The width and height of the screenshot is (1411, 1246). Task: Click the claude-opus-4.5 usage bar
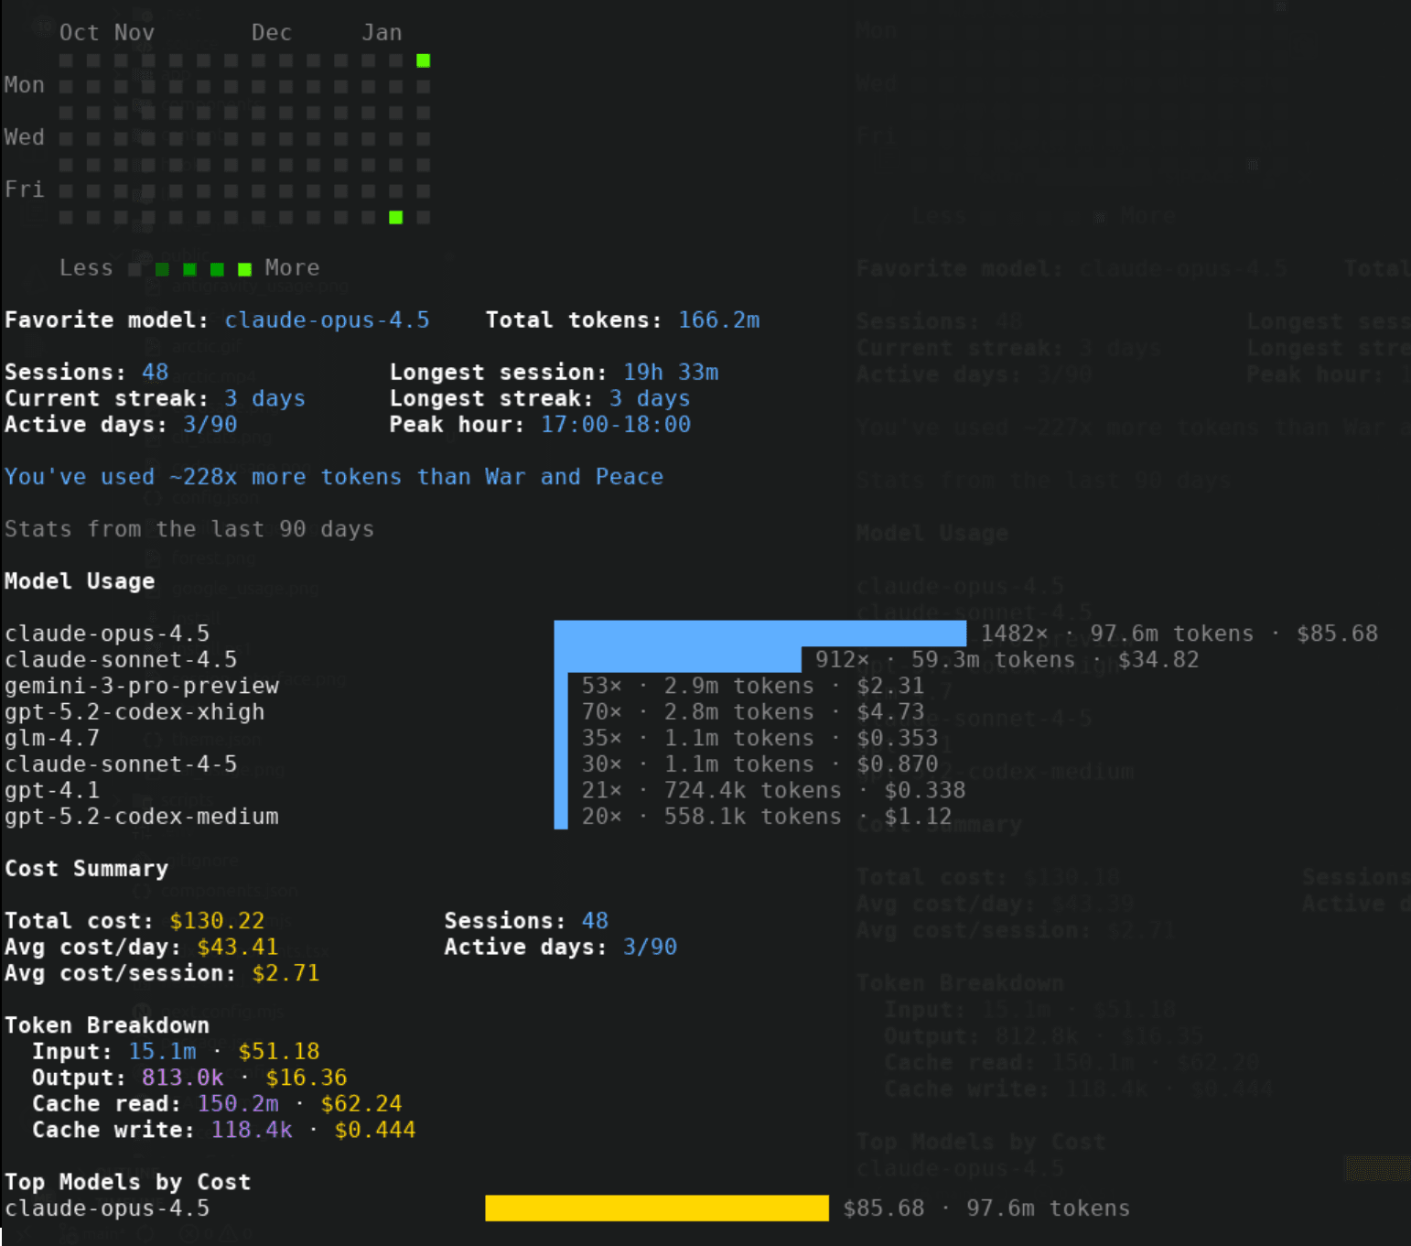(x=759, y=633)
